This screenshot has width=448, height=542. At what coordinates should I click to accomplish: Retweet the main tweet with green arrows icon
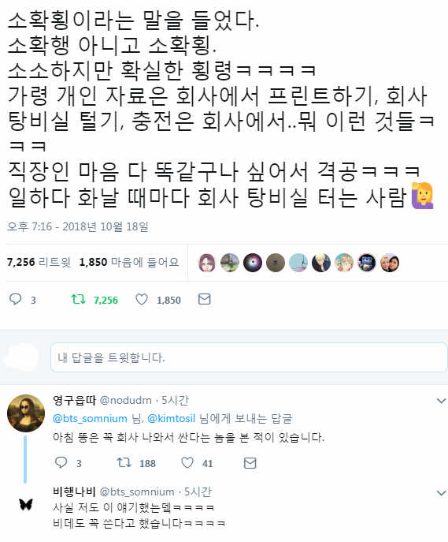pyautogui.click(x=78, y=299)
